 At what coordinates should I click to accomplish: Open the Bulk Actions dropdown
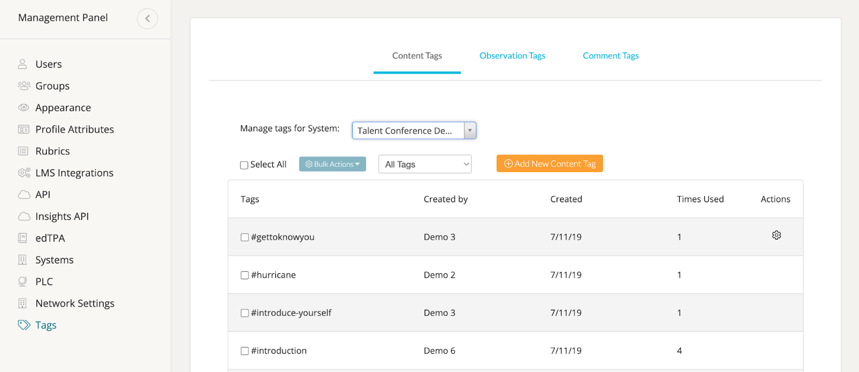pyautogui.click(x=332, y=164)
